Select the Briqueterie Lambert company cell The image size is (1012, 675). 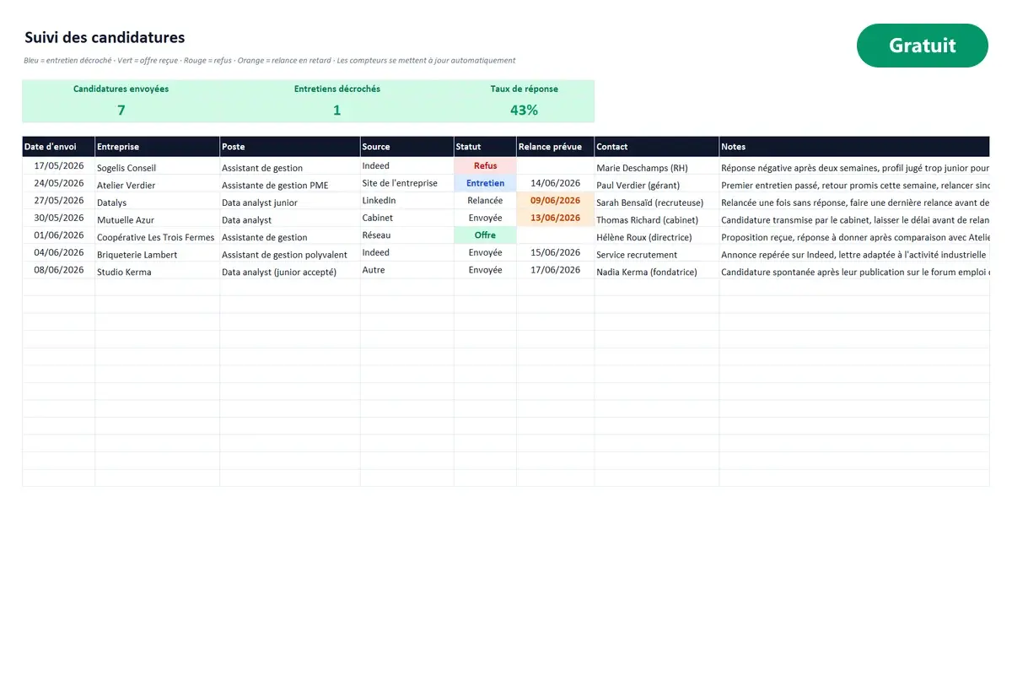pos(158,253)
